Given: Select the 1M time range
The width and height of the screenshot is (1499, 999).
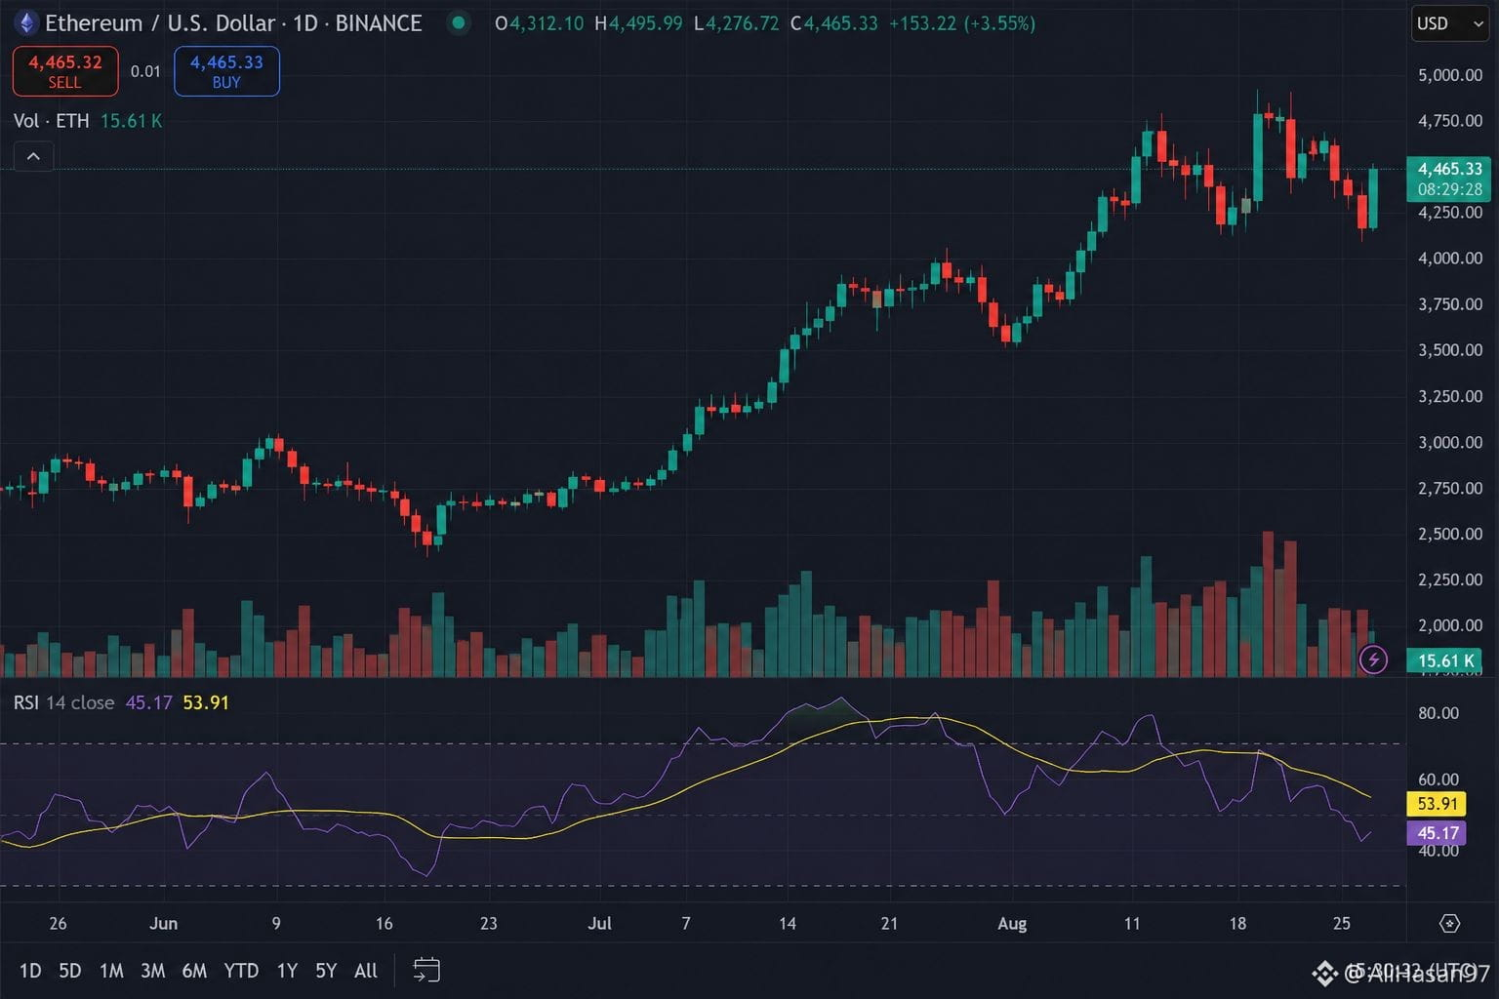Looking at the screenshot, I should coord(111,971).
